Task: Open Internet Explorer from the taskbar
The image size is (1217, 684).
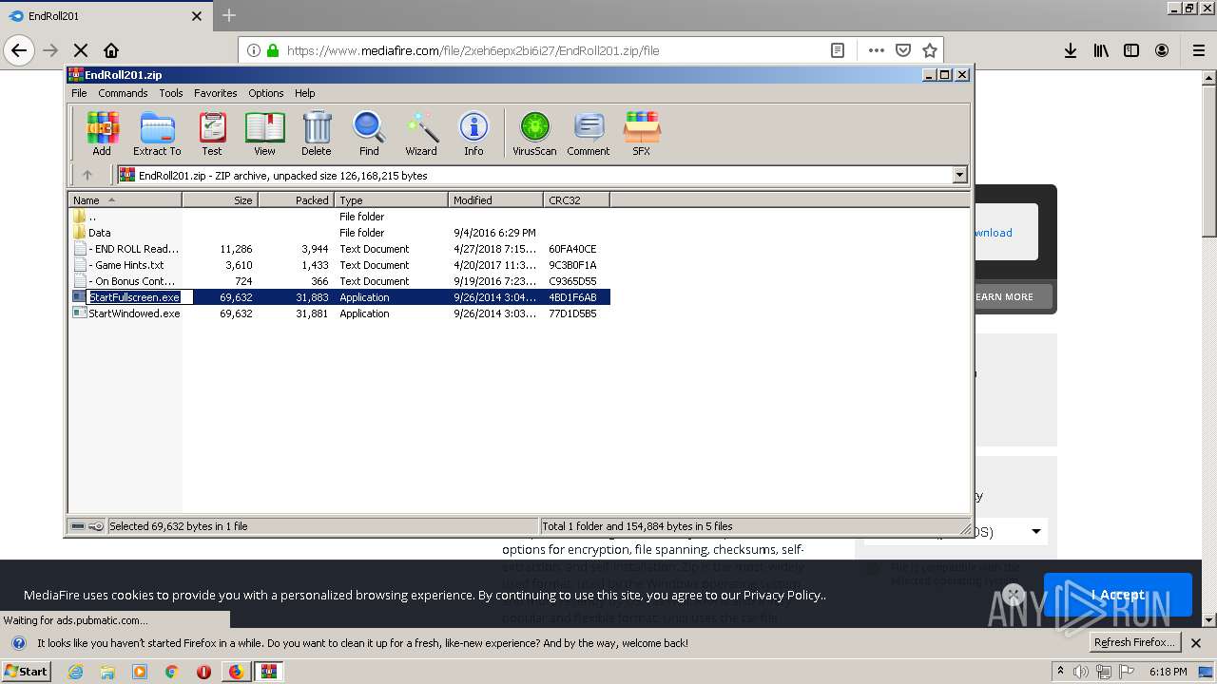Action: pyautogui.click(x=75, y=672)
